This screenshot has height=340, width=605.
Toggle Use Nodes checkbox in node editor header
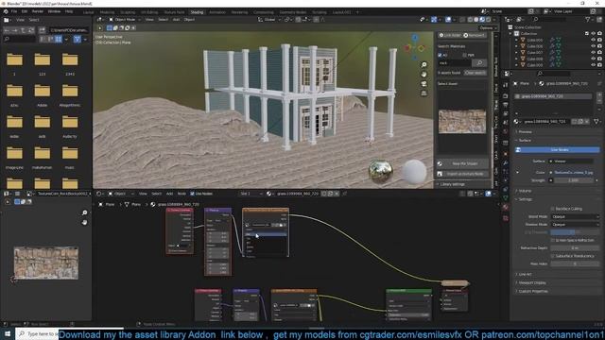(193, 194)
